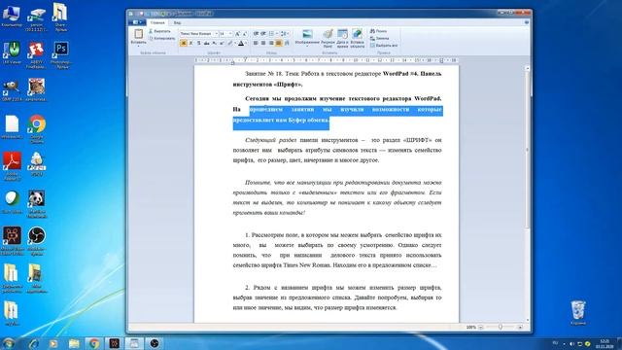The image size is (622, 350).
Task: Click the Recycle Bin (Корзина) desktop icon
Action: pos(578,312)
